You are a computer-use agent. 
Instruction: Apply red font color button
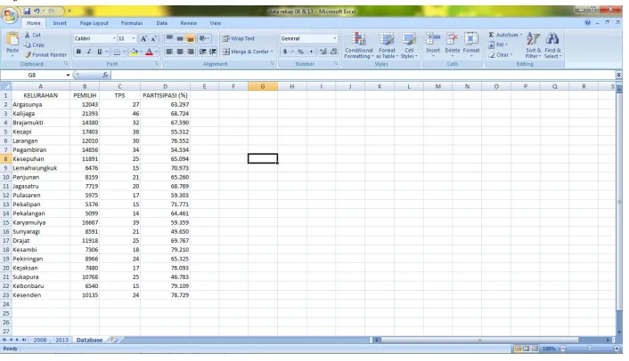coord(149,52)
